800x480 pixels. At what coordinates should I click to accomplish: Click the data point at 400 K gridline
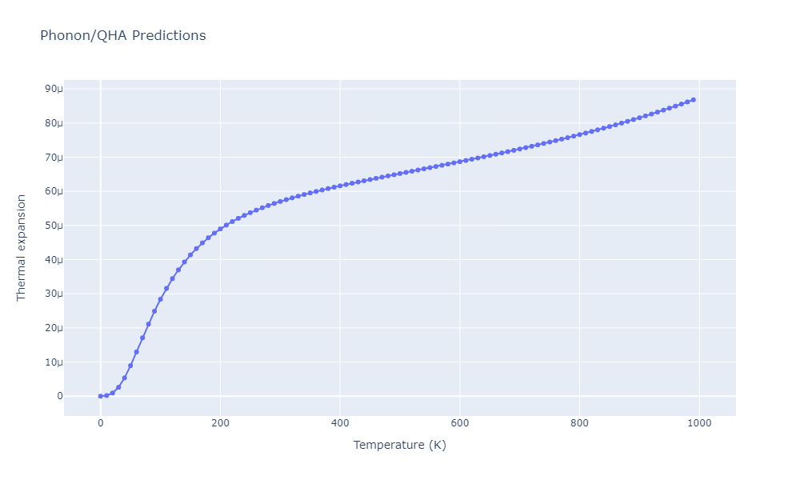tap(340, 186)
